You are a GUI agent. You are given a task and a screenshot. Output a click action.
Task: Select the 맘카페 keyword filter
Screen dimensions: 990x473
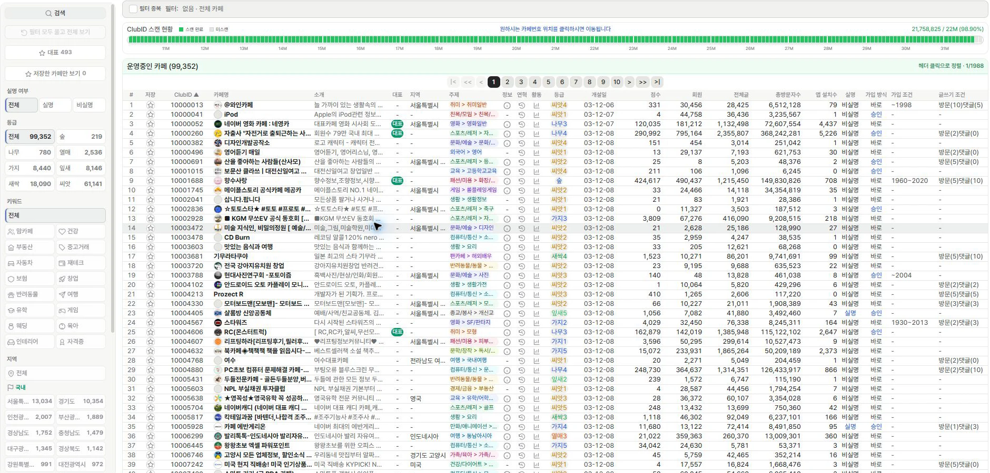pos(29,231)
